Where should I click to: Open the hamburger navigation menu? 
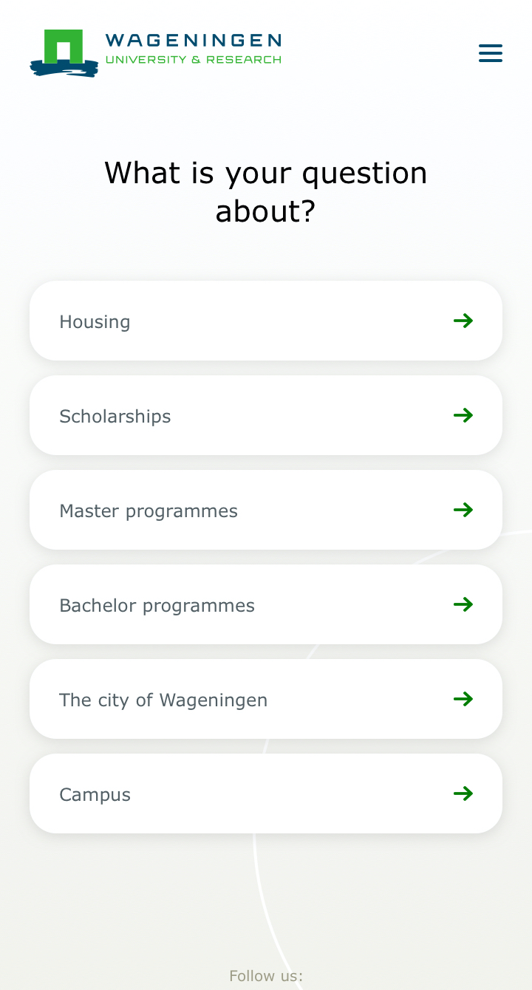490,53
